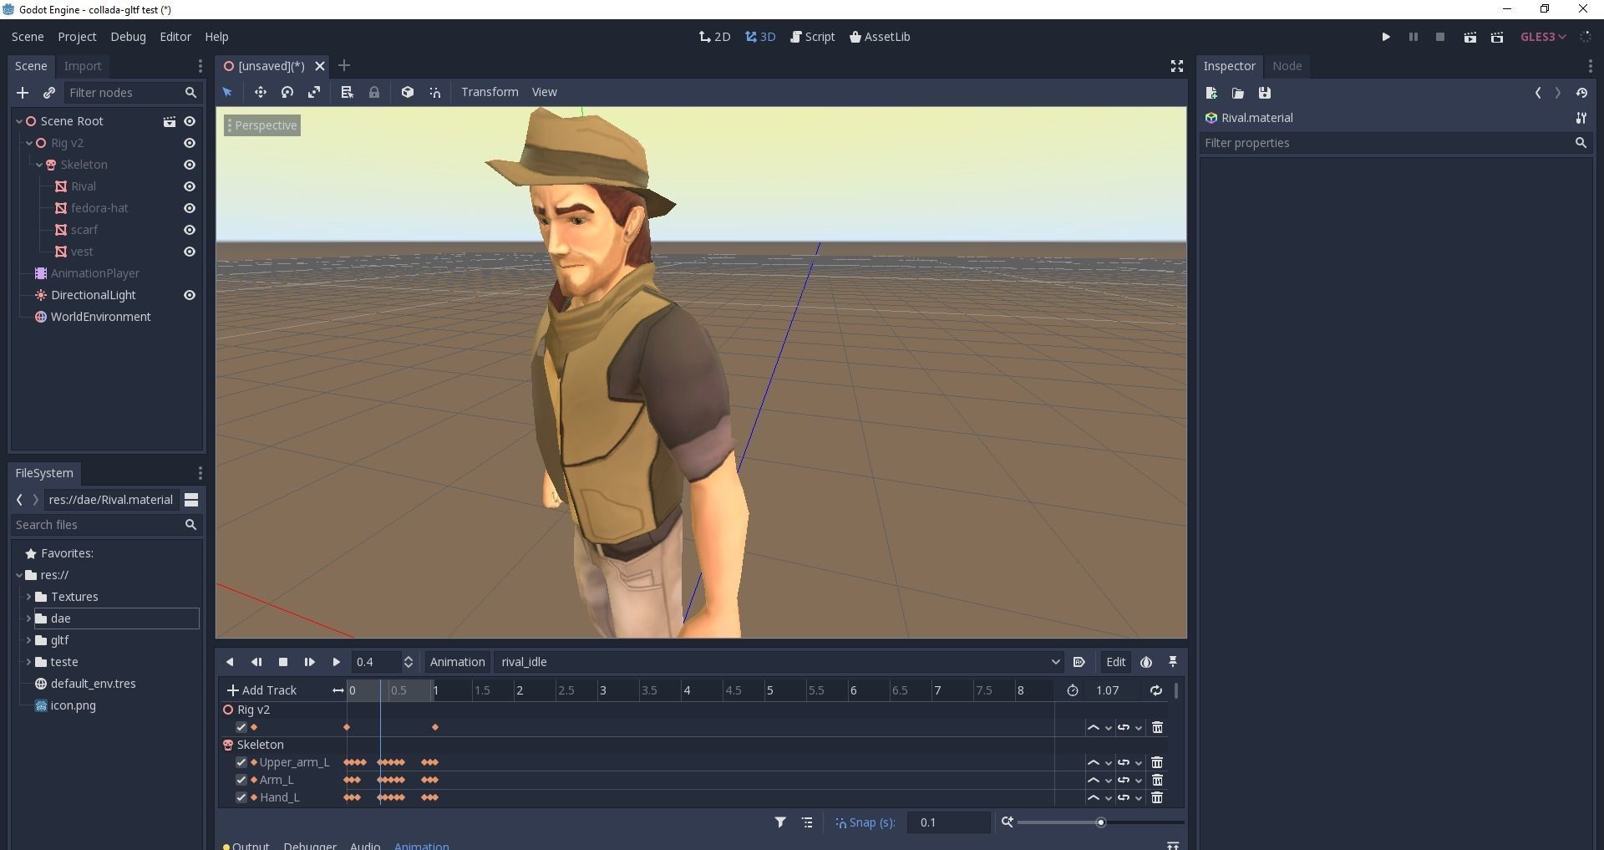Open the GLES3 renderer dropdown
This screenshot has width=1604, height=850.
(x=1543, y=37)
